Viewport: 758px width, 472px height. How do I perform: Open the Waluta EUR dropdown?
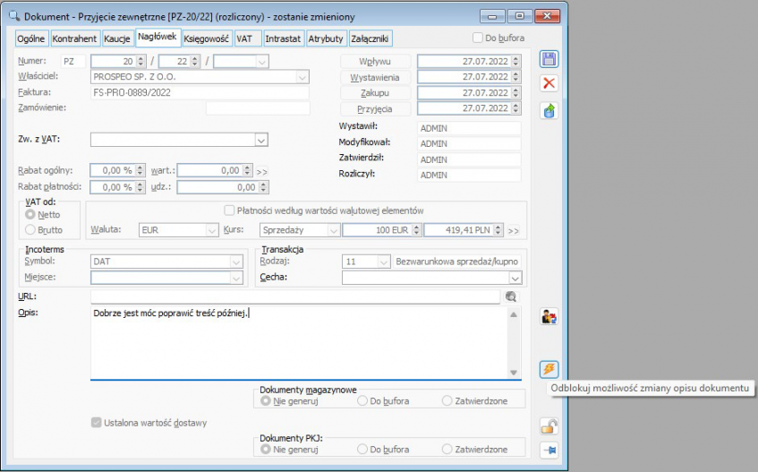[x=212, y=231]
